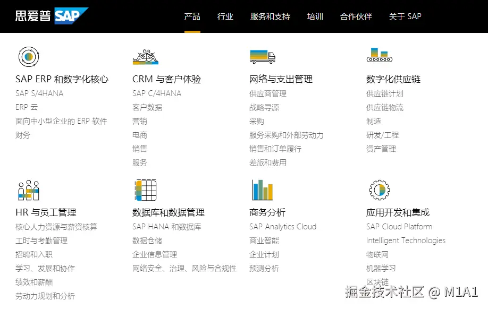Open the SAP Analytics Cloud link

point(283,227)
